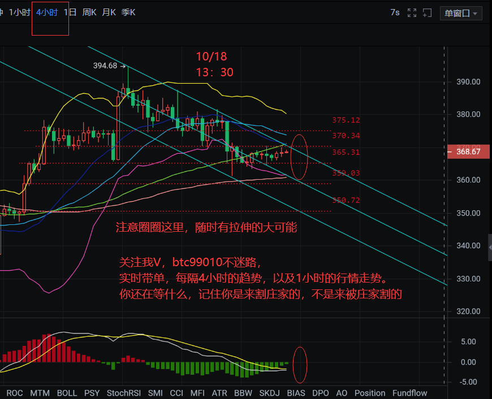492x399 pixels.
Task: Toggle BOLL bands display
Action: pyautogui.click(x=67, y=393)
